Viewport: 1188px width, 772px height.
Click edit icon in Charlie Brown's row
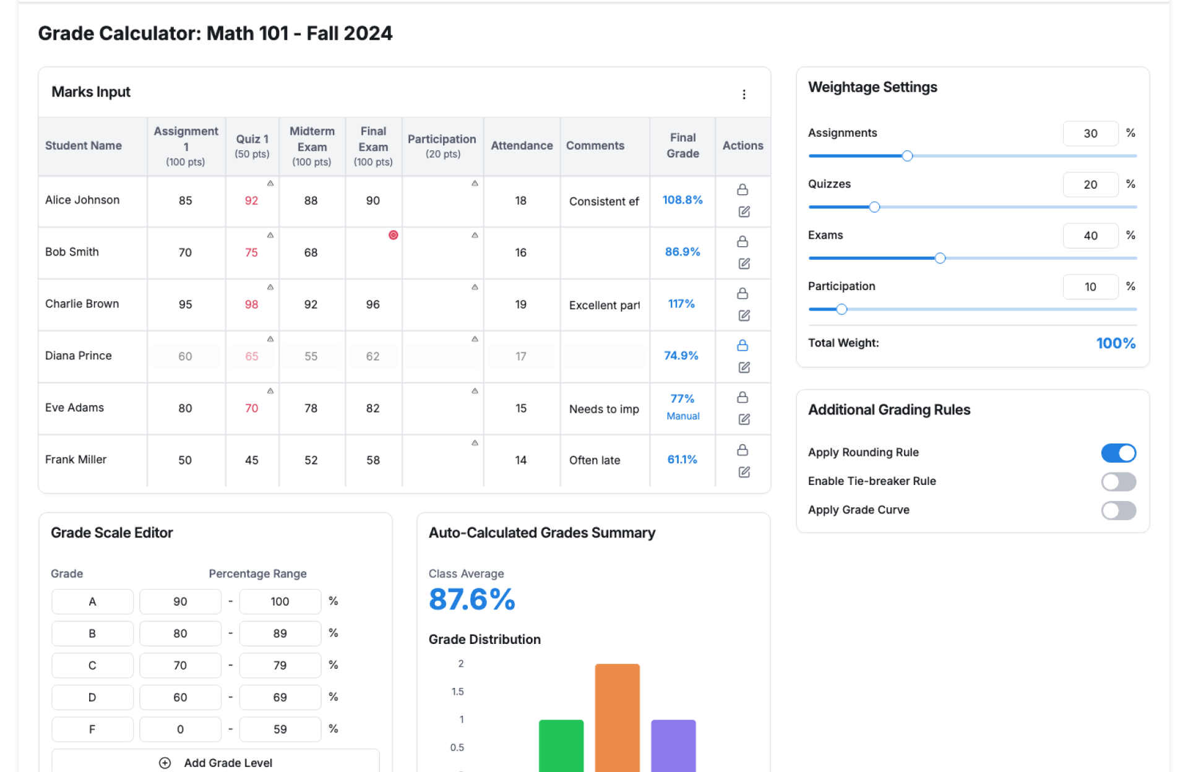744,315
